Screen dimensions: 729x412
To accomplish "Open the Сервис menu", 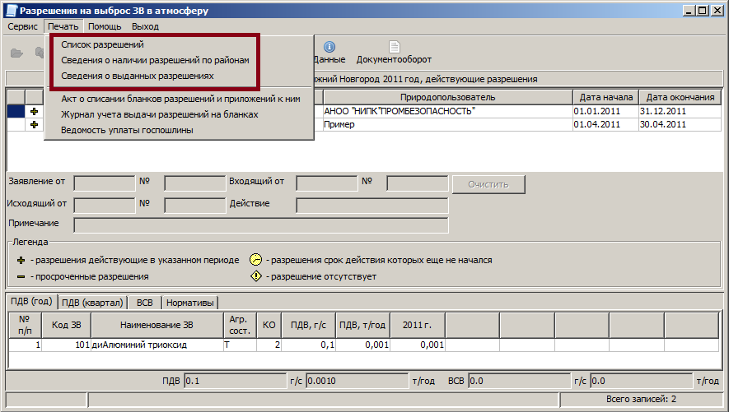I will [23, 26].
